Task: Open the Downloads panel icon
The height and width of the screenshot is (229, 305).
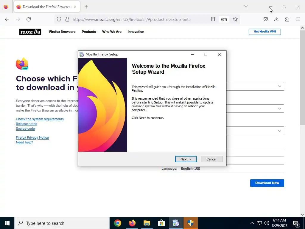Action: pos(276,19)
